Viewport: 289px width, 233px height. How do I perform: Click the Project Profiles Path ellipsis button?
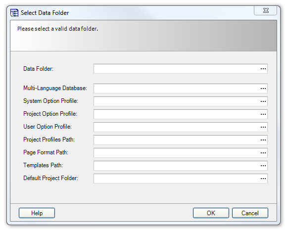pos(263,140)
